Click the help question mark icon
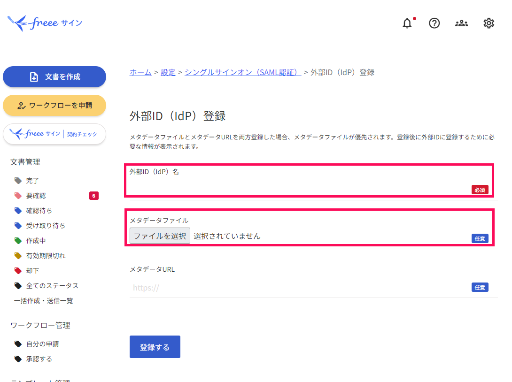The image size is (512, 382). [x=434, y=23]
